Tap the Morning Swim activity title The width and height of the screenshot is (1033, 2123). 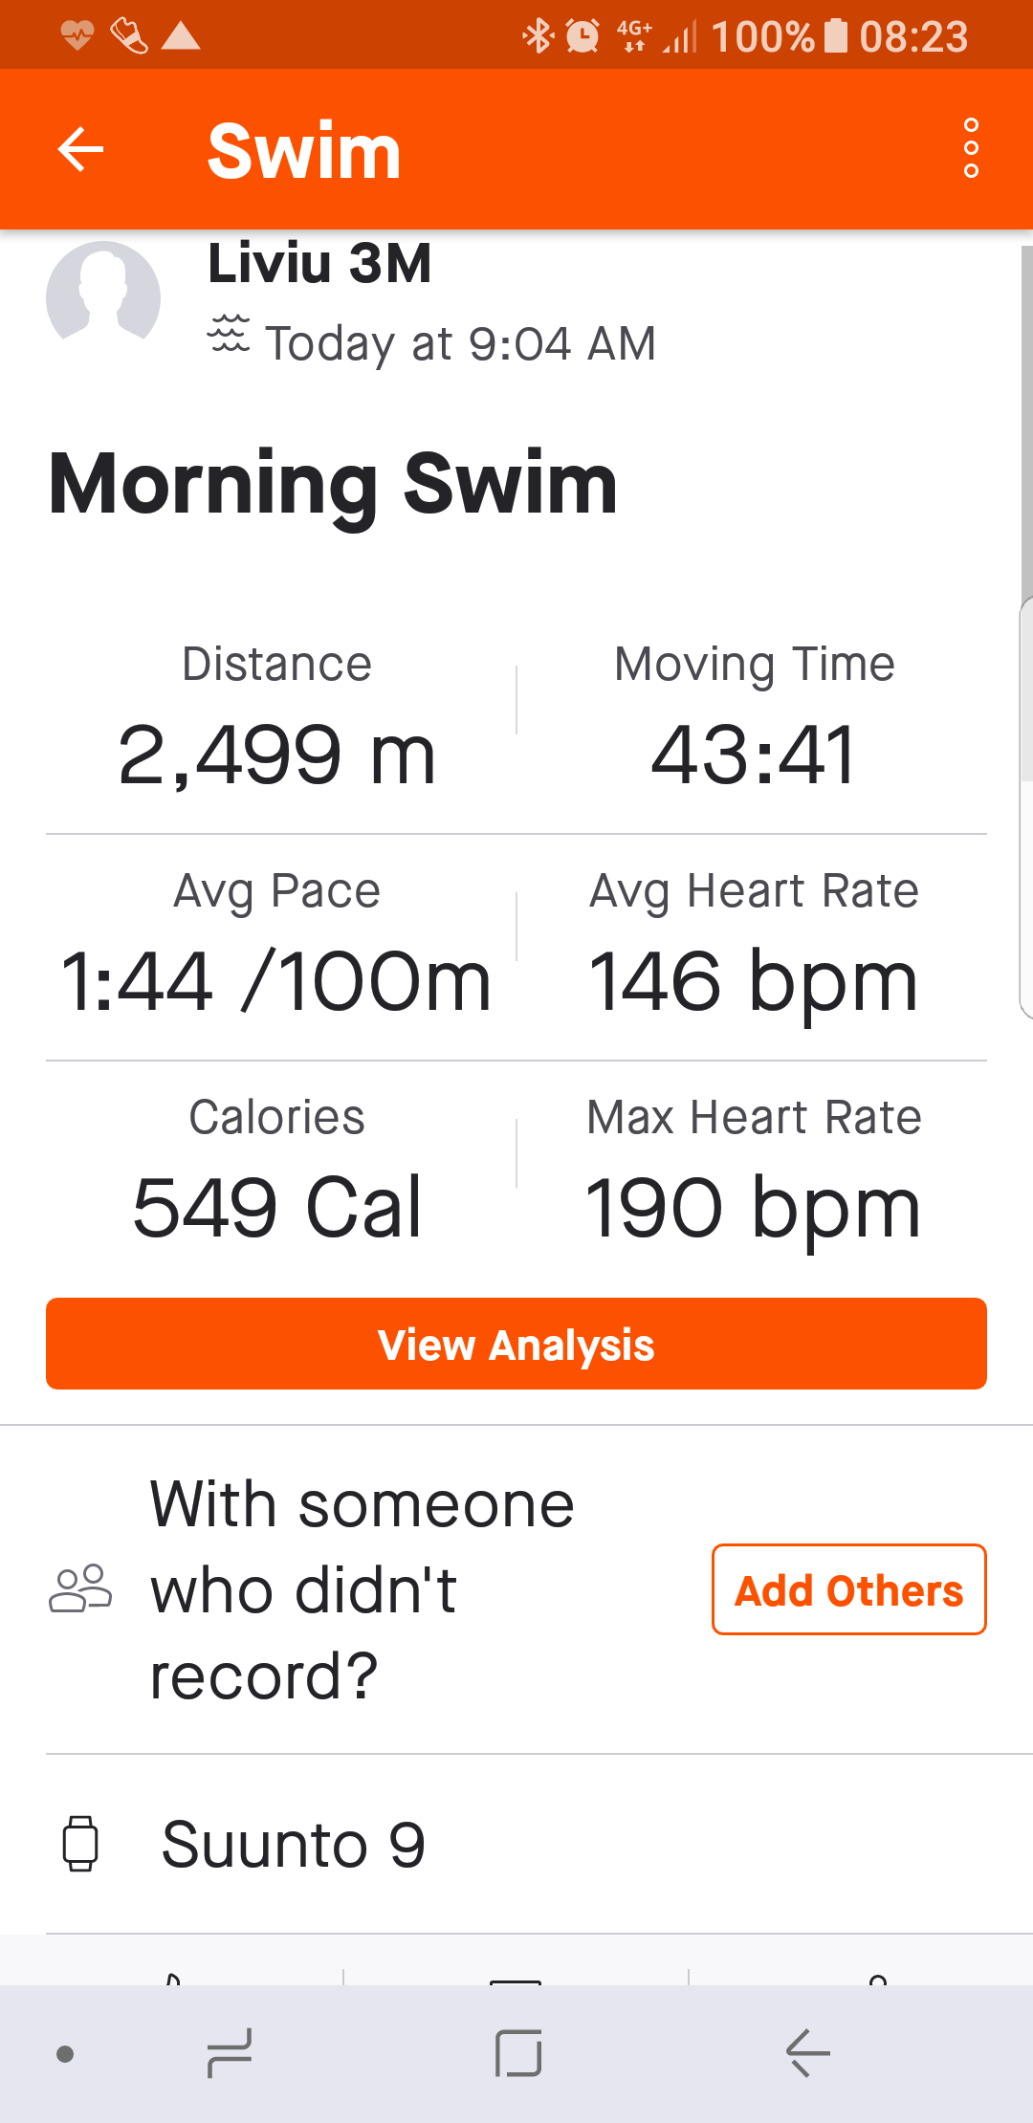[333, 484]
